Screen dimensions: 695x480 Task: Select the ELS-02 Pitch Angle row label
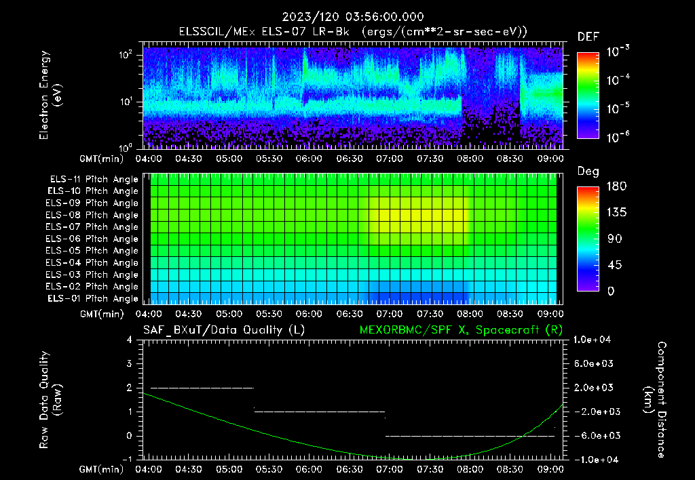(x=92, y=287)
